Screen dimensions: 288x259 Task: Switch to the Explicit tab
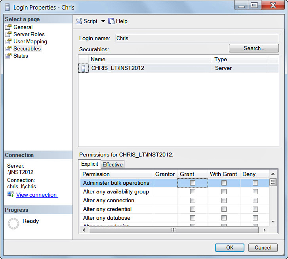click(90, 164)
